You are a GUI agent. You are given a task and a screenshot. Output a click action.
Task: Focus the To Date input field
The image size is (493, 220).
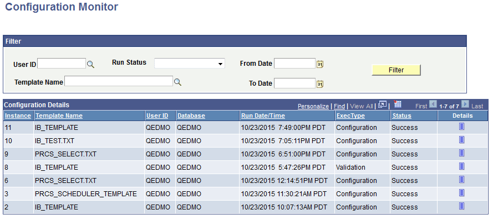pyautogui.click(x=294, y=83)
